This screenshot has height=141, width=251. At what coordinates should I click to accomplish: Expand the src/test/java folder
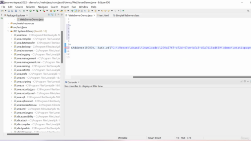pyautogui.click(x=8, y=27)
